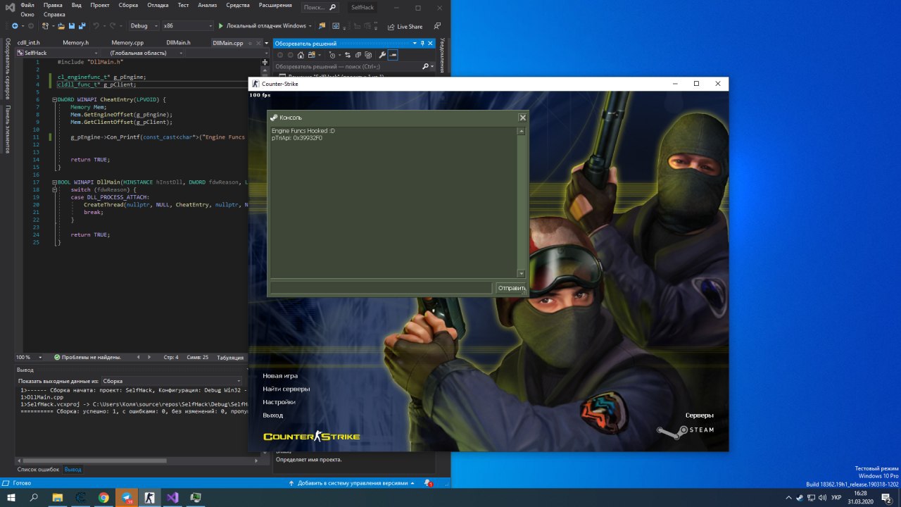Viewport: 901px width, 507px height.
Task: Click the Open File folder icon in toolbar
Action: point(61,26)
